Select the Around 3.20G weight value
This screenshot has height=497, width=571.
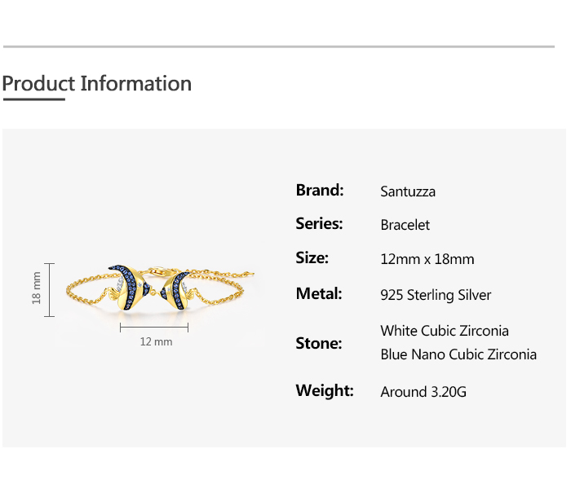tap(423, 392)
